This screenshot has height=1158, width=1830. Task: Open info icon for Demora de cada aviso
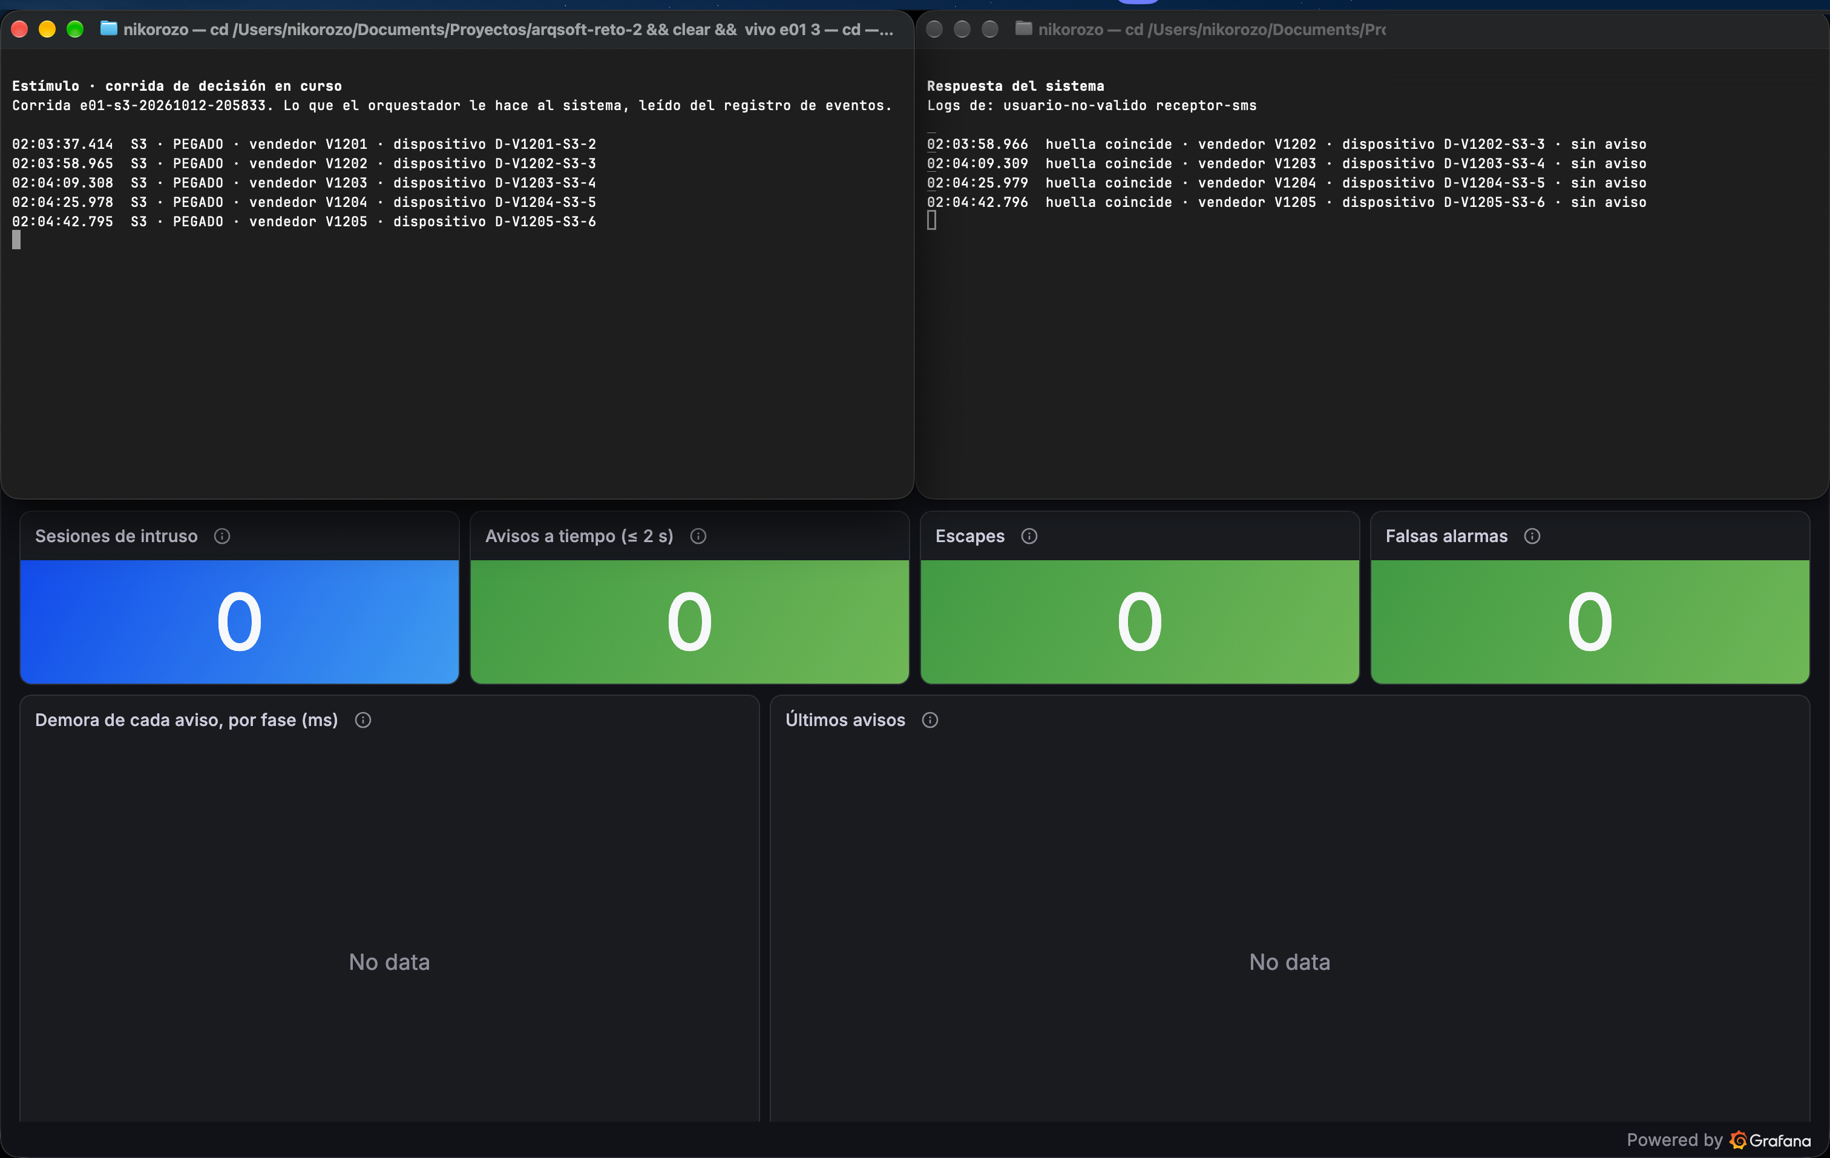(363, 721)
